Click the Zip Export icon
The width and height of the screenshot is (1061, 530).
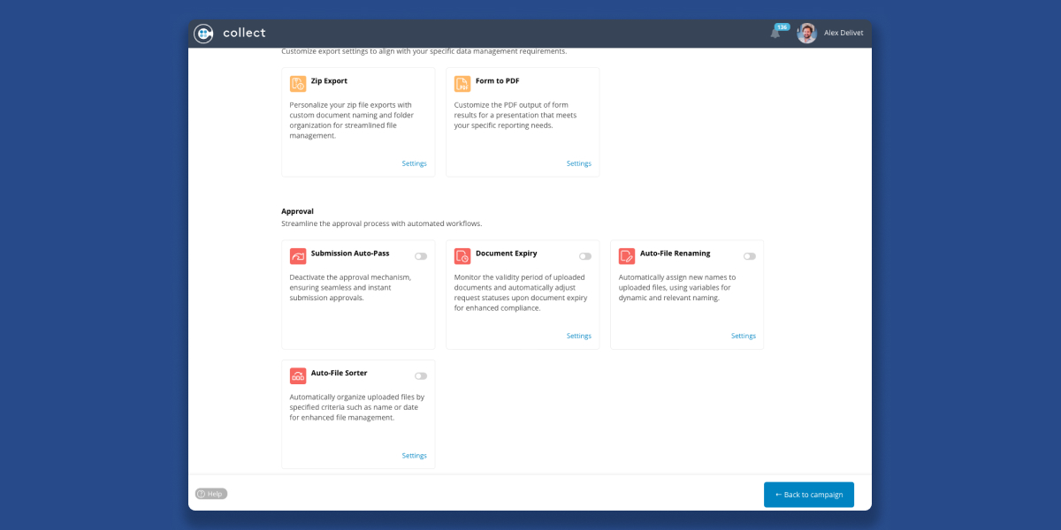point(298,84)
